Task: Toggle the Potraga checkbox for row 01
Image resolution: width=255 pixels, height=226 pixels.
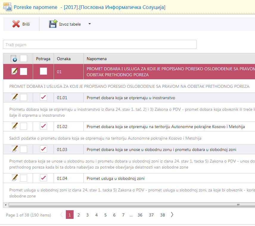Action: point(43,71)
